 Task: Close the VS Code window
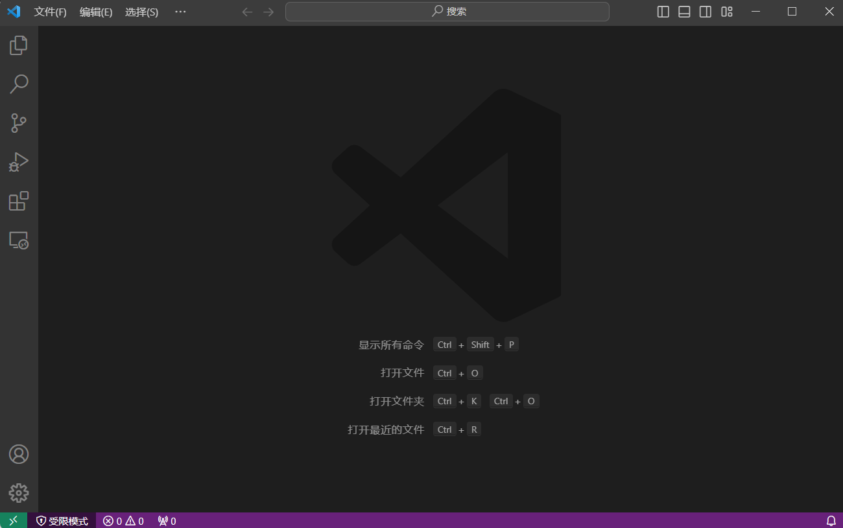(829, 12)
